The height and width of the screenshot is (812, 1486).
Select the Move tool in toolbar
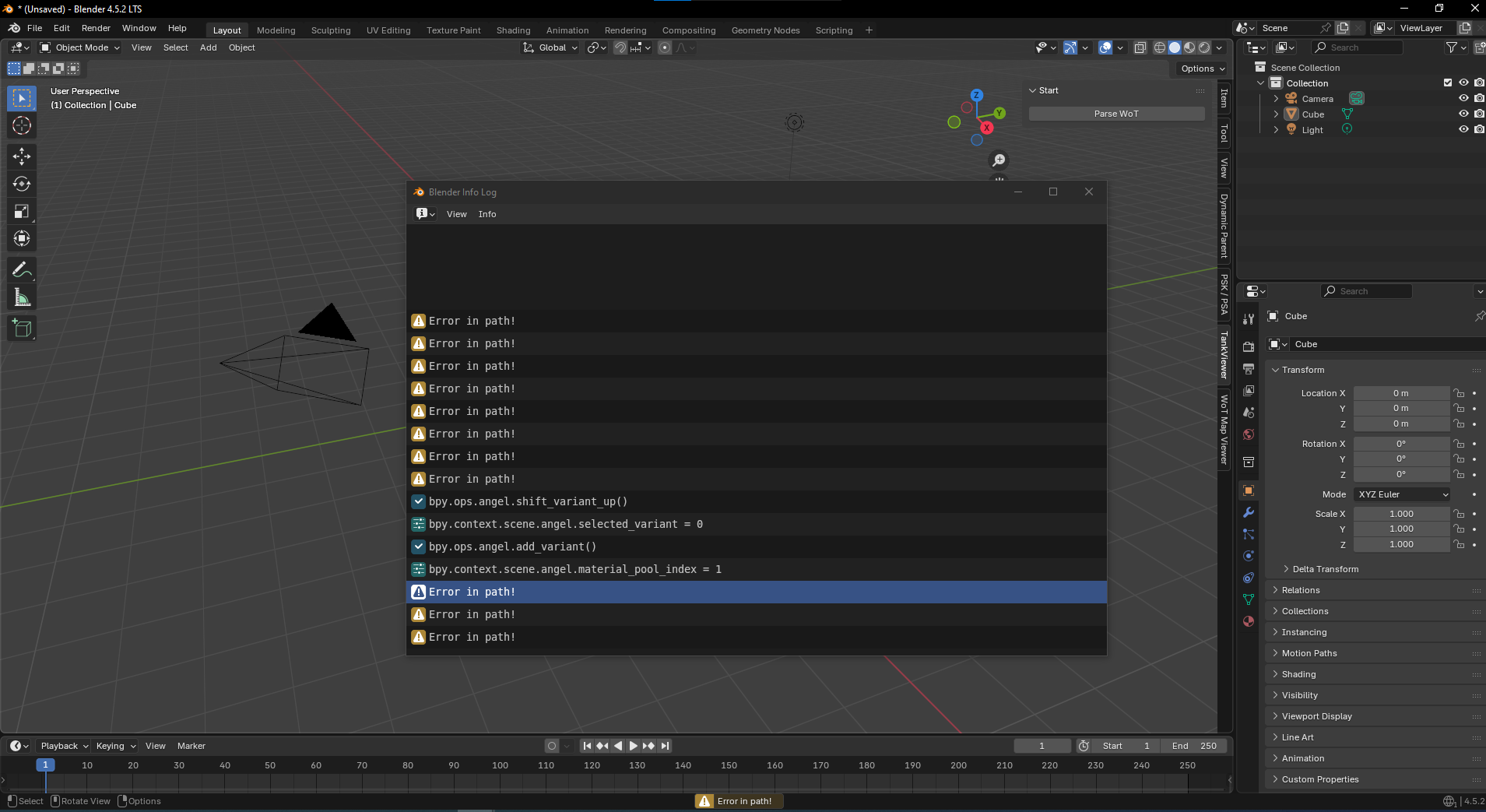(x=22, y=156)
